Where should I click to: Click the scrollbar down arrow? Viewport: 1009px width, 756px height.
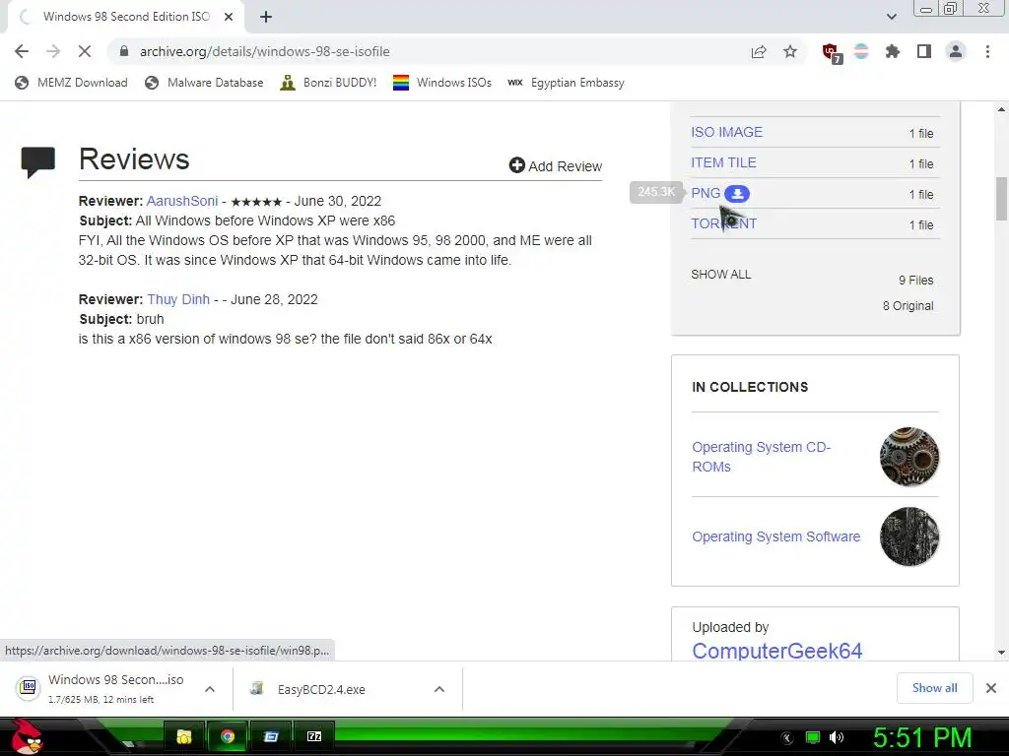point(1001,653)
